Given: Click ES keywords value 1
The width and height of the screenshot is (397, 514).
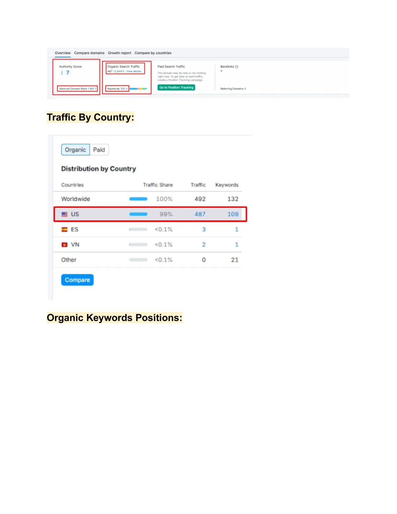Looking at the screenshot, I should click(237, 229).
